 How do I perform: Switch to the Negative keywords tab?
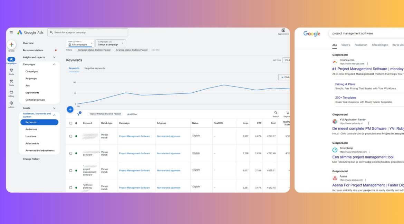95,69
